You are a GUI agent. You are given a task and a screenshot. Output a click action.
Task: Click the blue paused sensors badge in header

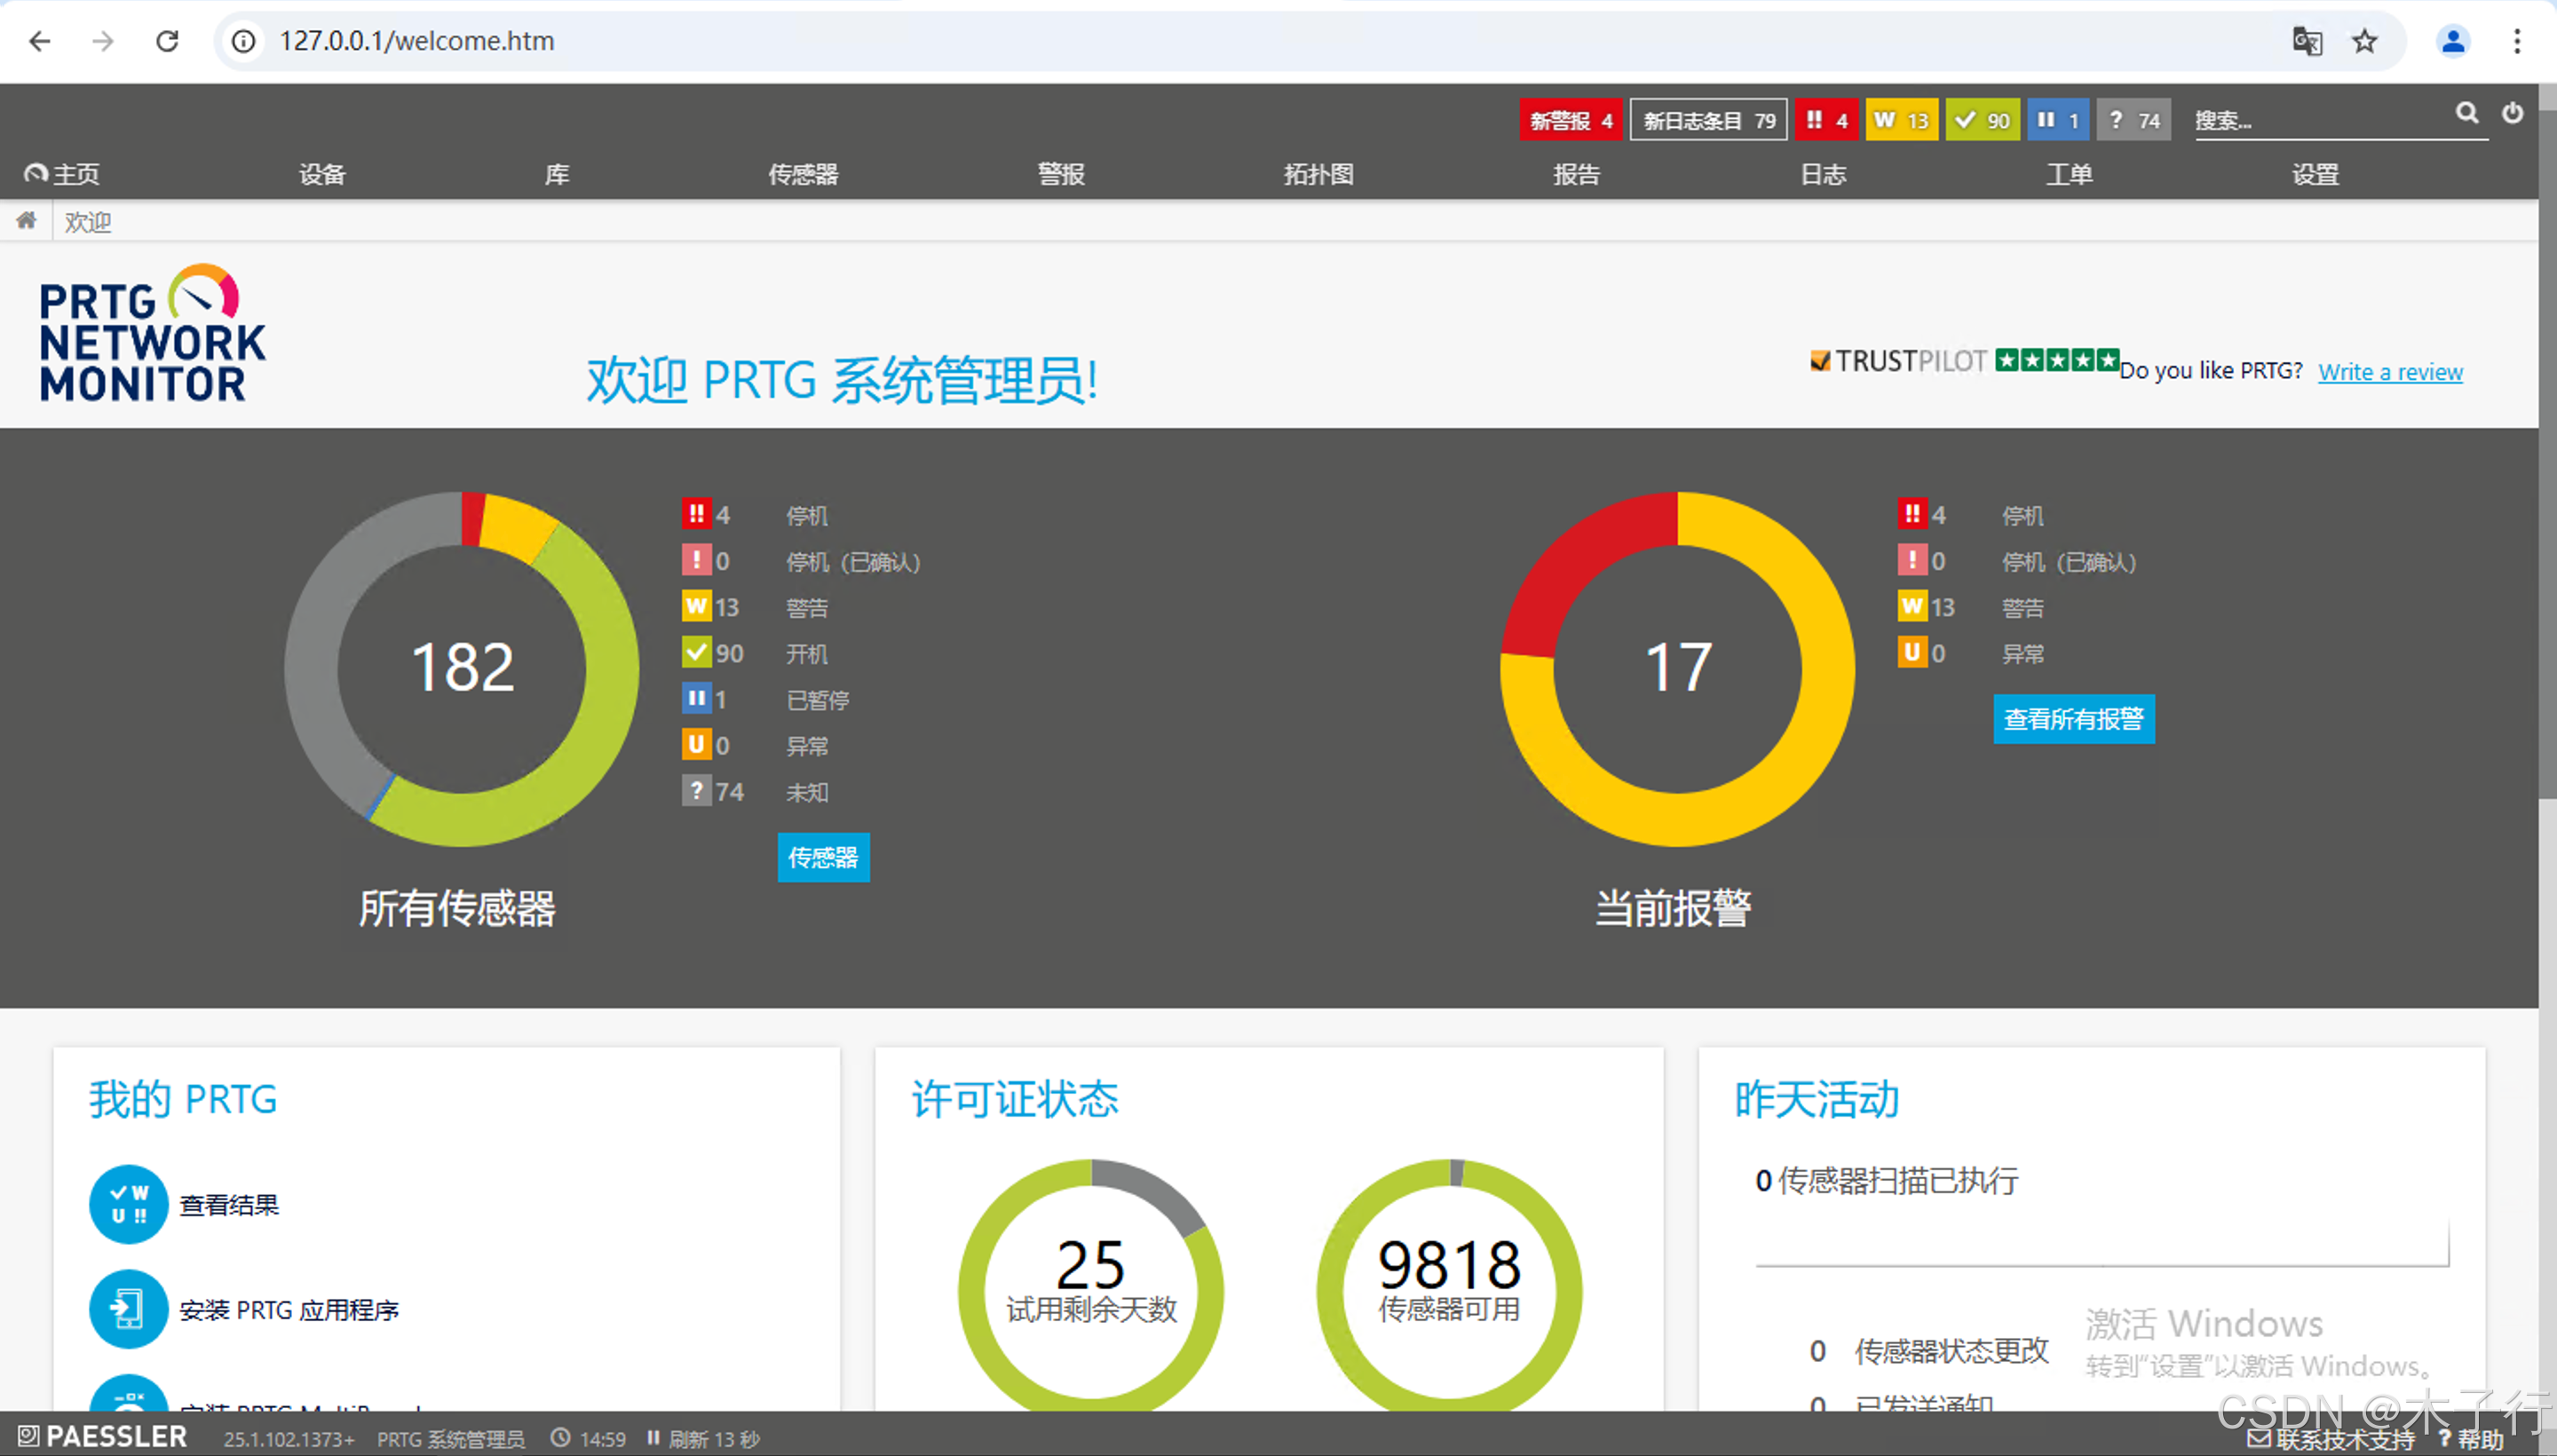point(2058,120)
